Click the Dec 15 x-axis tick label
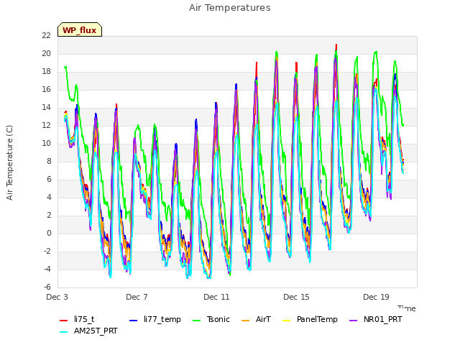 (296, 297)
